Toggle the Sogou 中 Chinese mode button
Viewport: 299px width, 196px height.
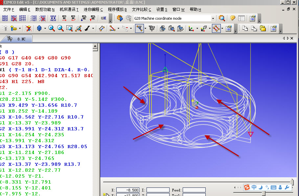(254, 187)
